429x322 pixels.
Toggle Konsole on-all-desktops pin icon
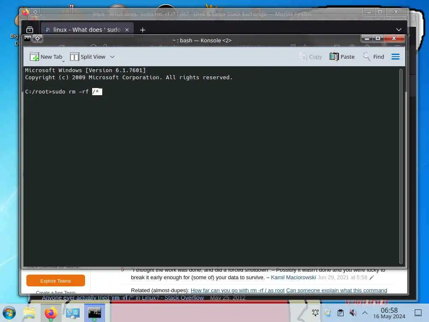[x=37, y=38]
